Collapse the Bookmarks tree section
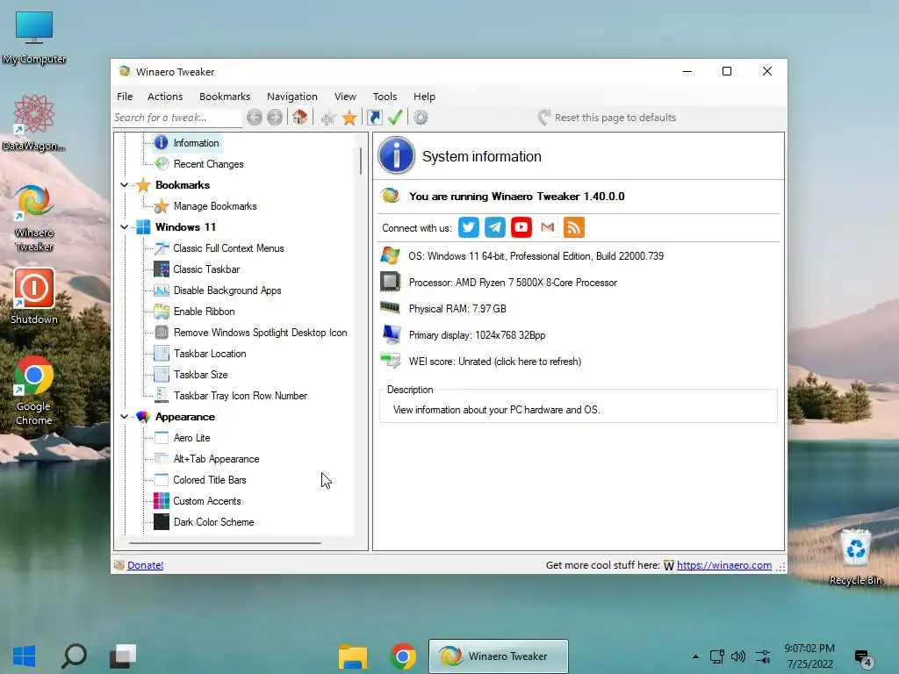 (x=124, y=185)
